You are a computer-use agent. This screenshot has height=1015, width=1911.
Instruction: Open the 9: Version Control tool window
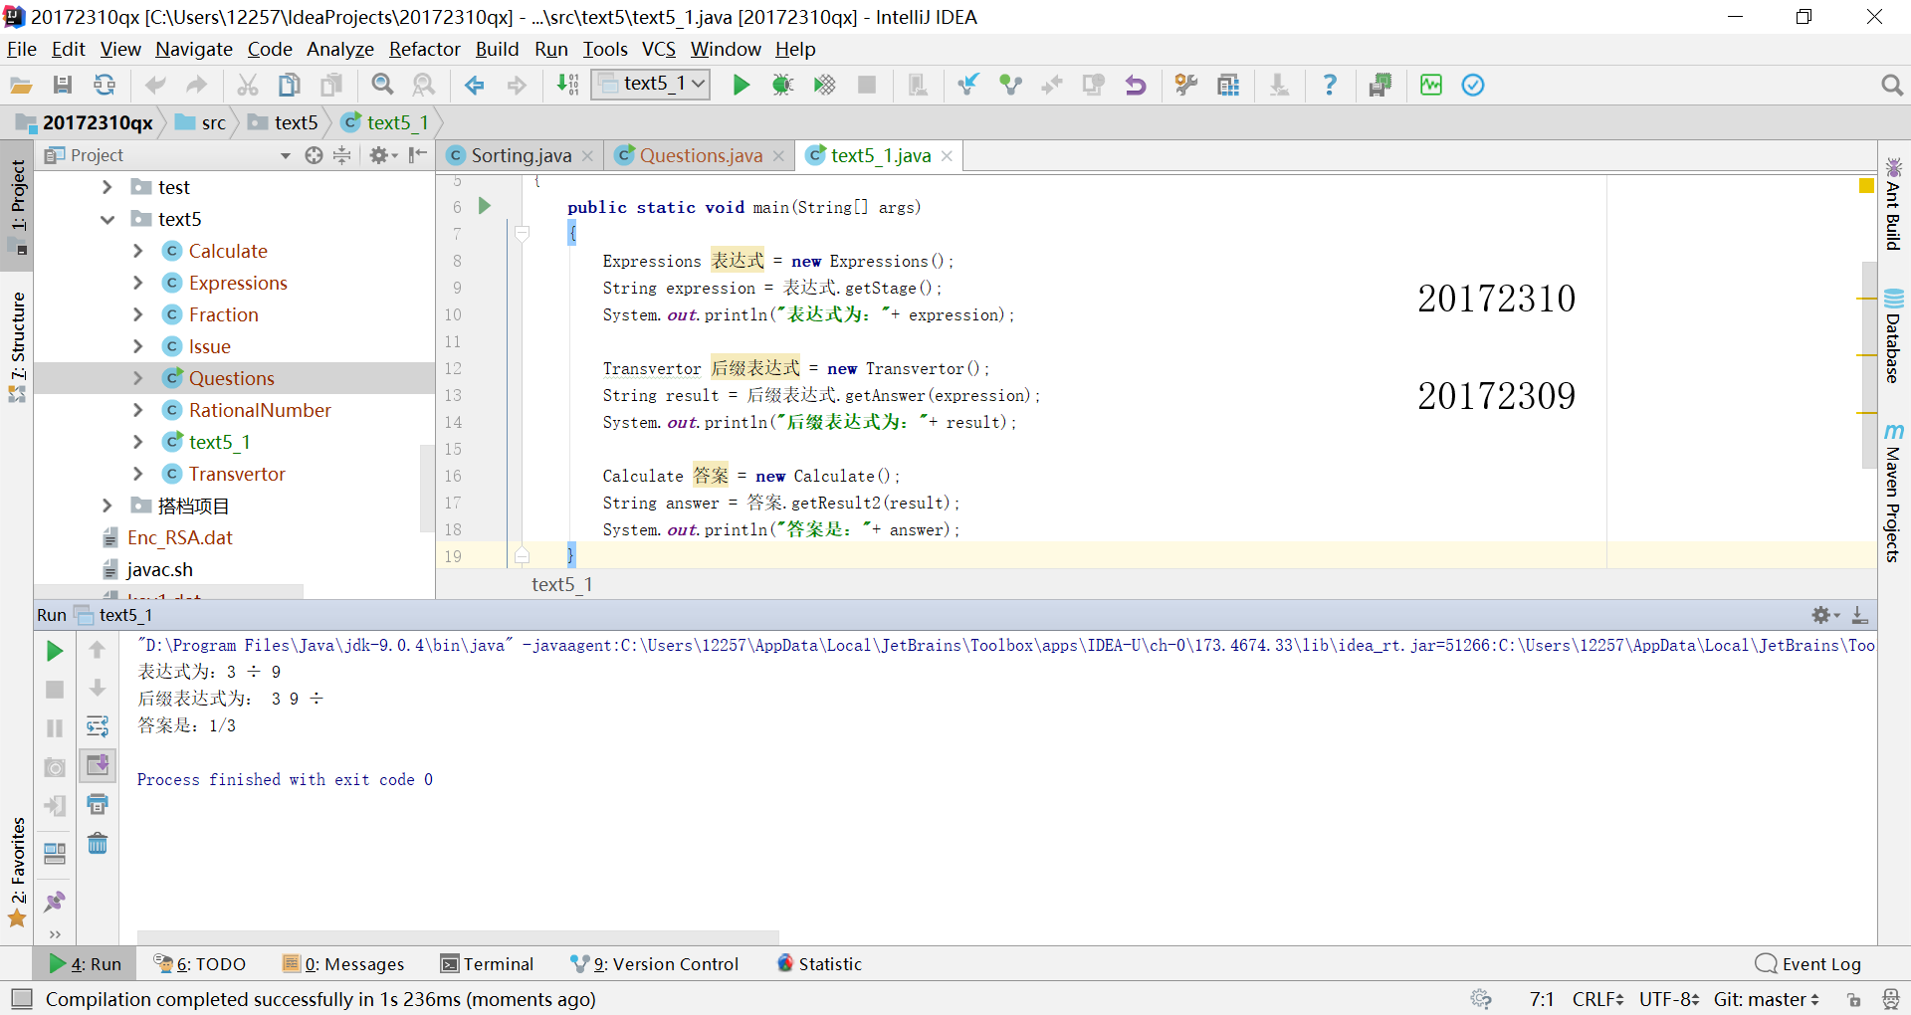pos(654,963)
